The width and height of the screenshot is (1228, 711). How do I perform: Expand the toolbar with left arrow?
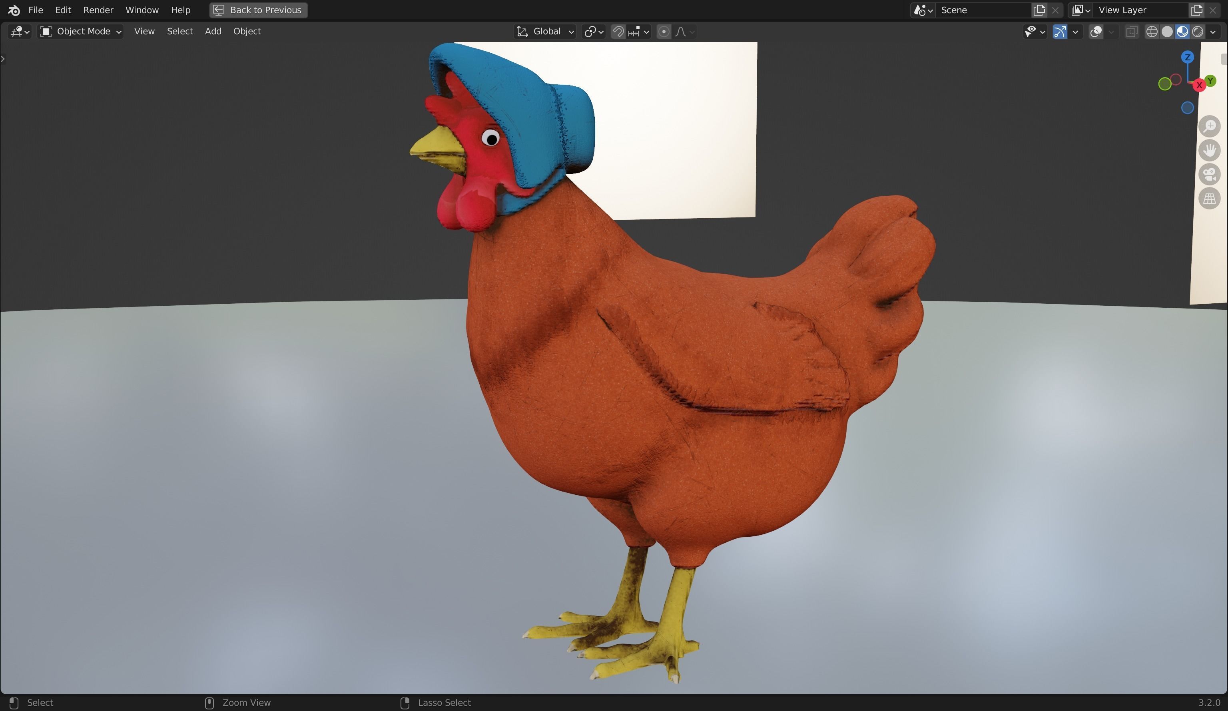[x=3, y=59]
